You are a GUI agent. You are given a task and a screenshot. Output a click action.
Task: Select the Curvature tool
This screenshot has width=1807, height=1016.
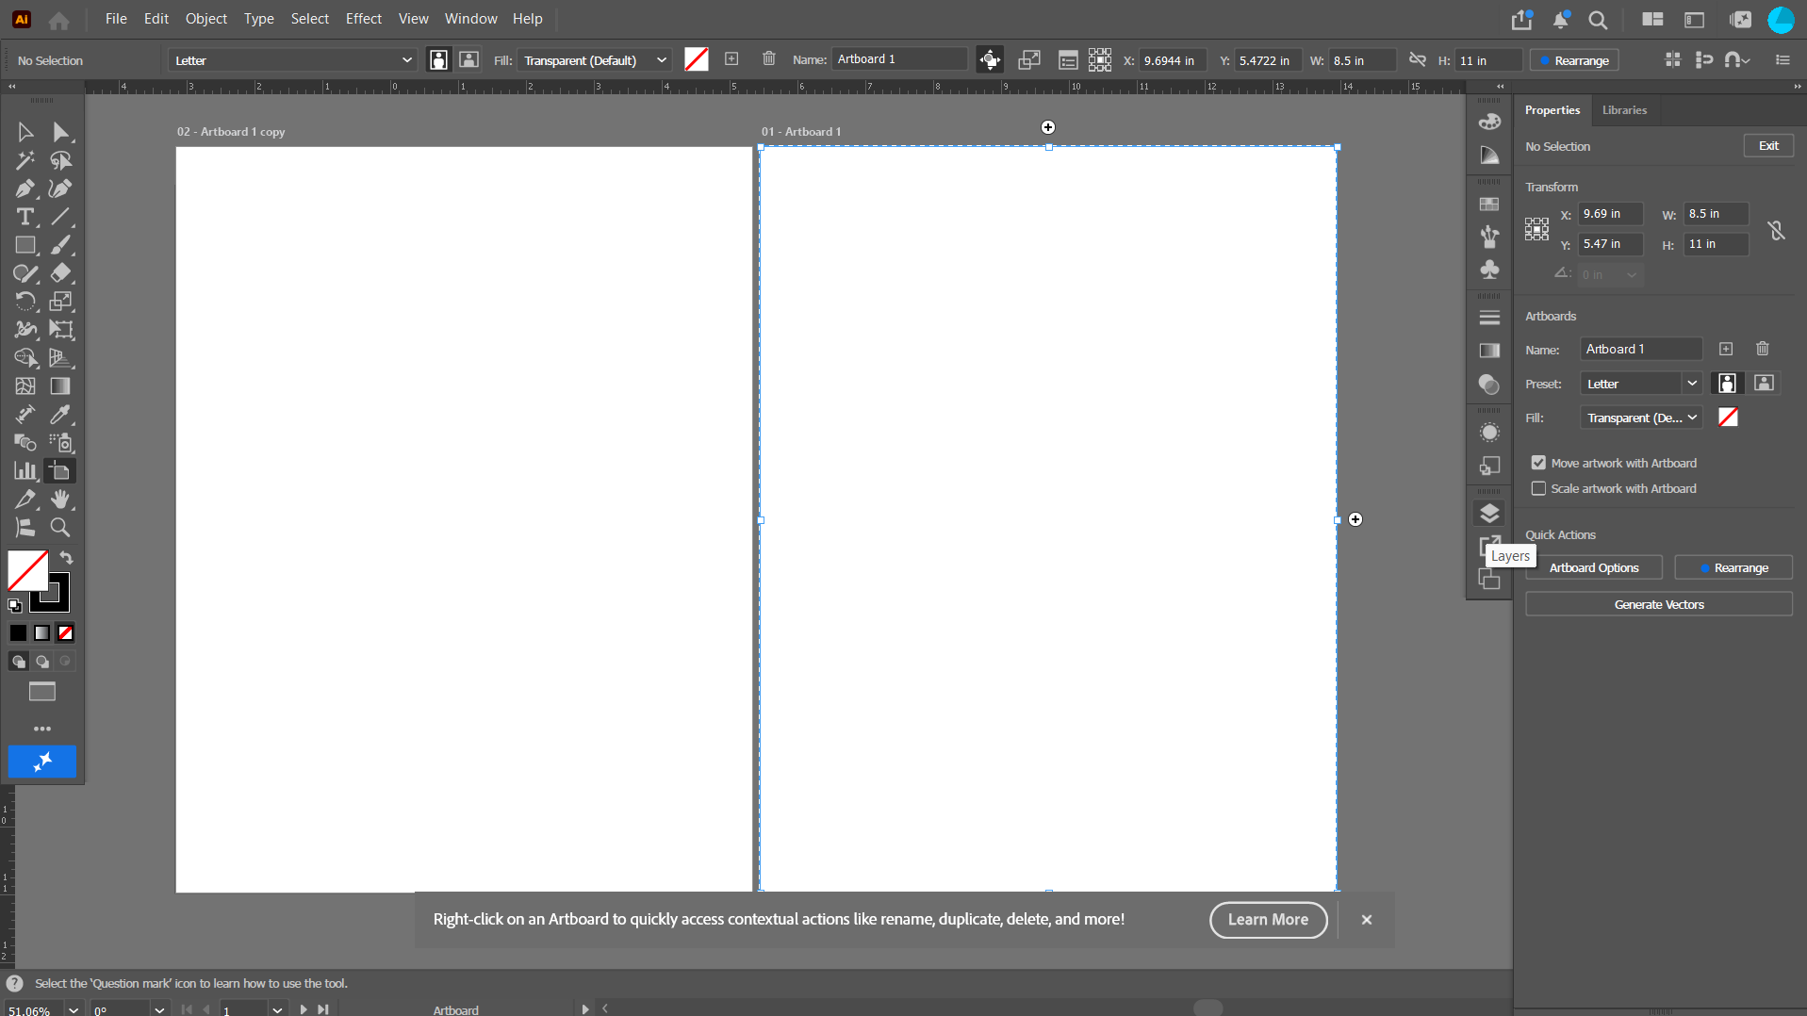[60, 188]
